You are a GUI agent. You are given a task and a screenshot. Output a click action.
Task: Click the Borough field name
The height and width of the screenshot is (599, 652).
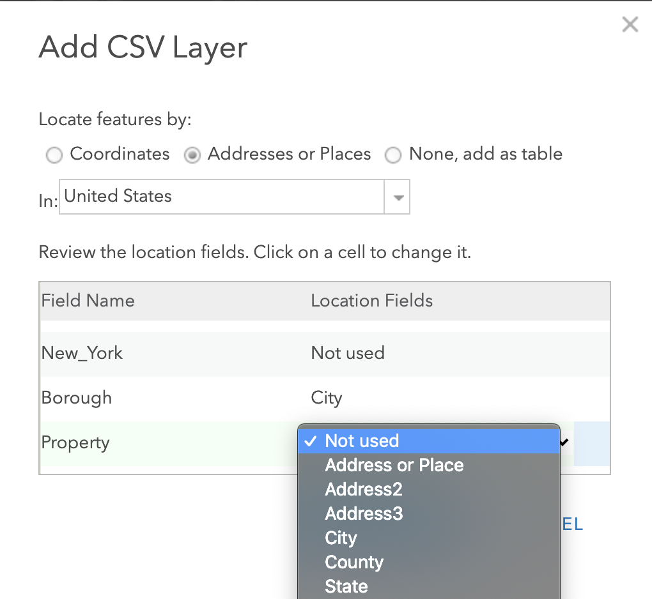click(x=77, y=398)
